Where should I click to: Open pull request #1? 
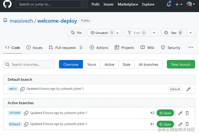coord(152,124)
